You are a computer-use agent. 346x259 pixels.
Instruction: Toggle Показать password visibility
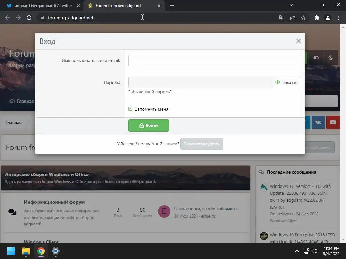287,82
